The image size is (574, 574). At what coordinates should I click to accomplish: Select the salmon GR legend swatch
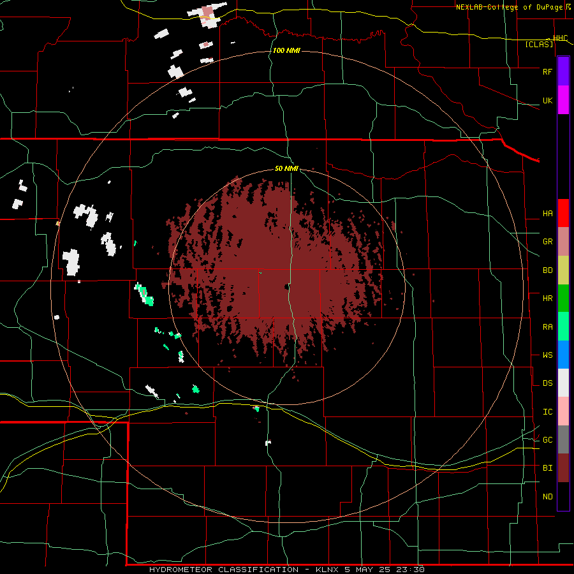coord(563,241)
